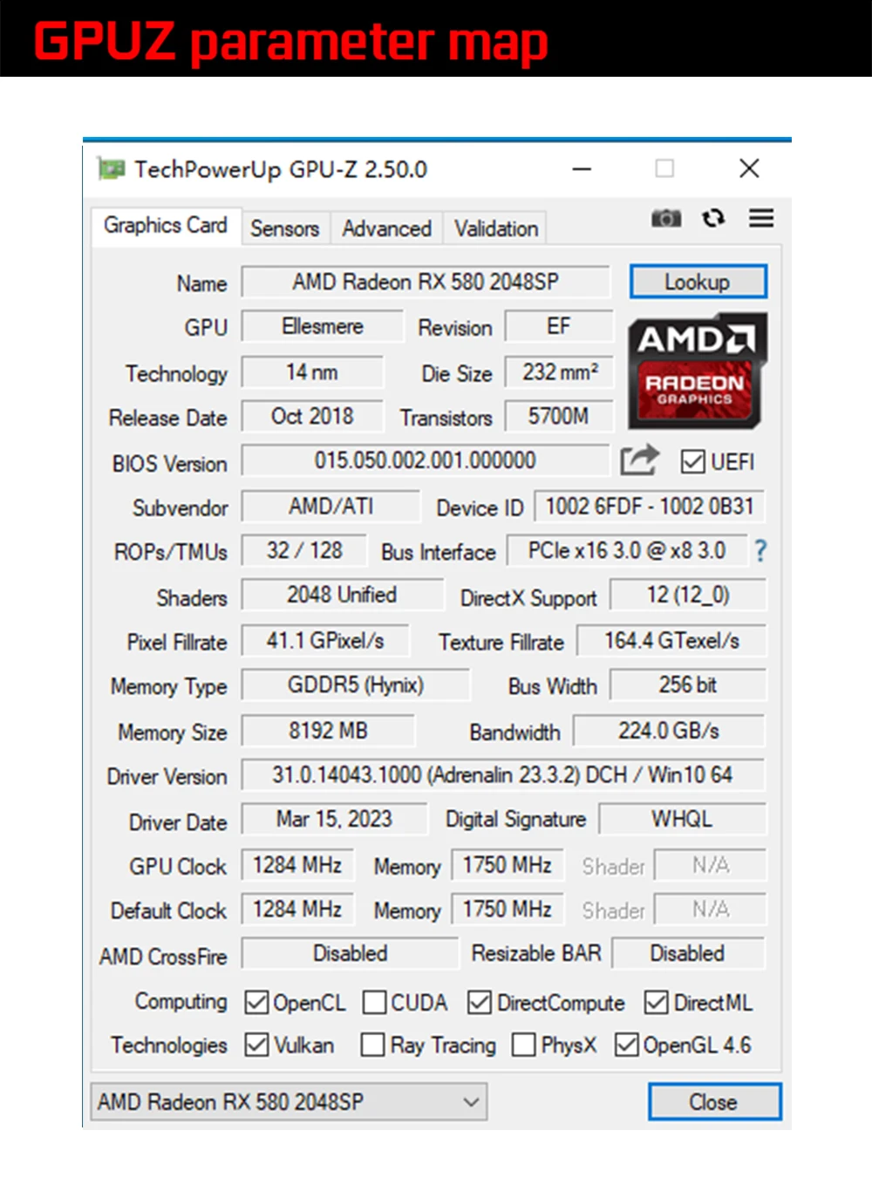Toggle the DirectCompute checkbox
This screenshot has height=1192, width=872.
tap(480, 1002)
